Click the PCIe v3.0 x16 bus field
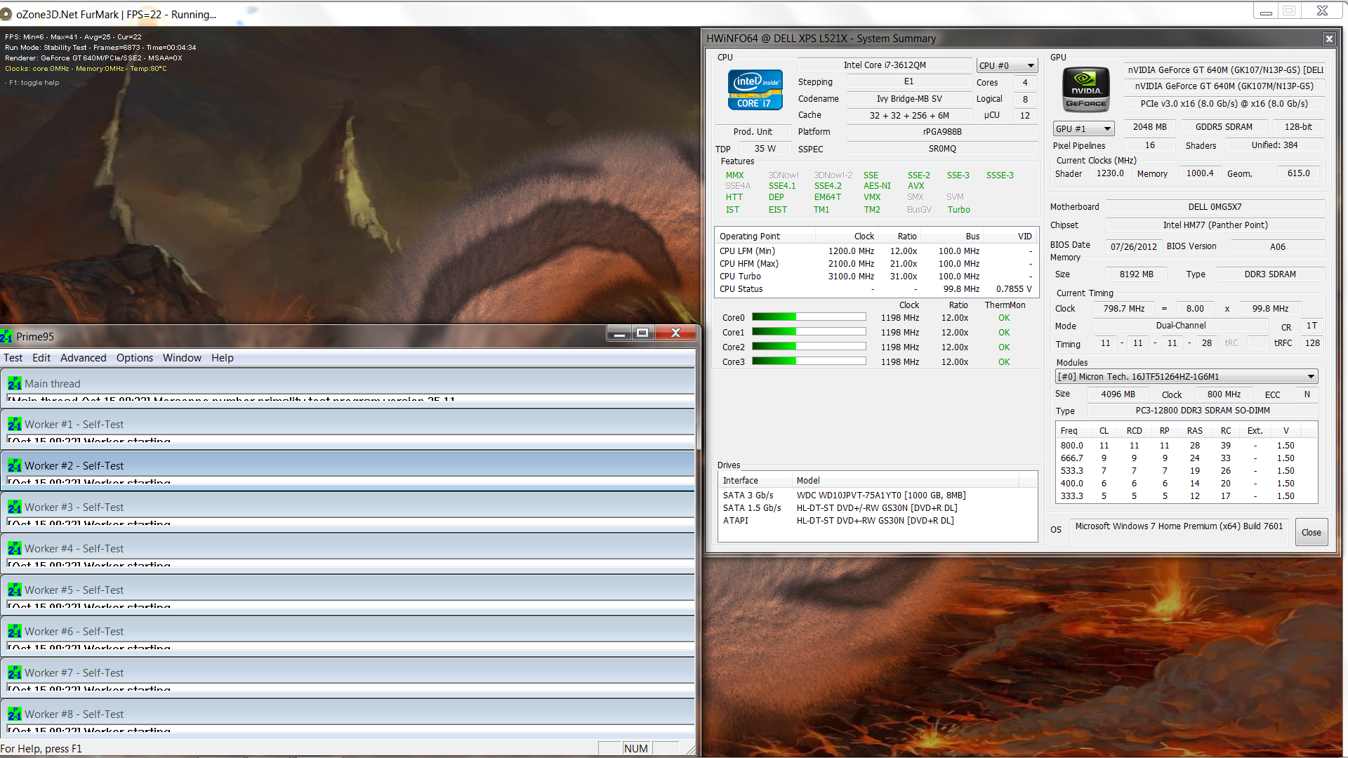This screenshot has width=1348, height=758. tap(1224, 104)
